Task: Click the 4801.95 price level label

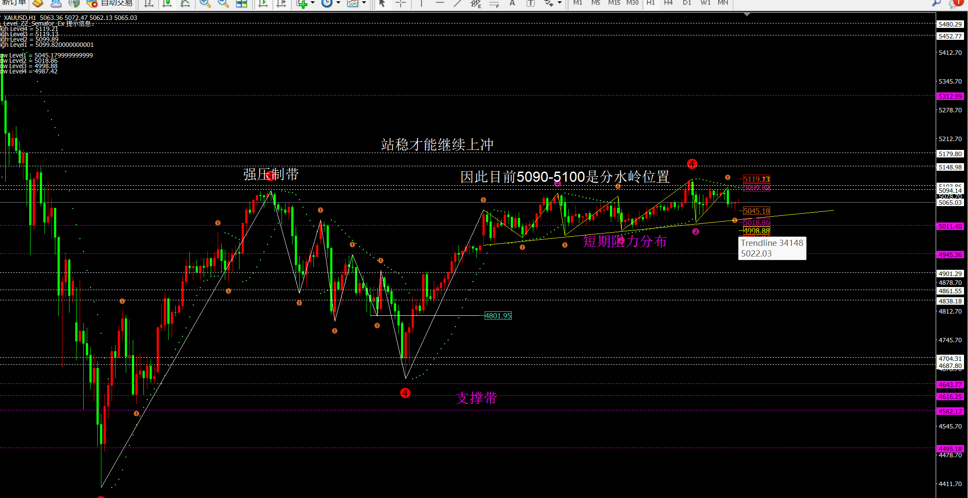Action: [498, 316]
